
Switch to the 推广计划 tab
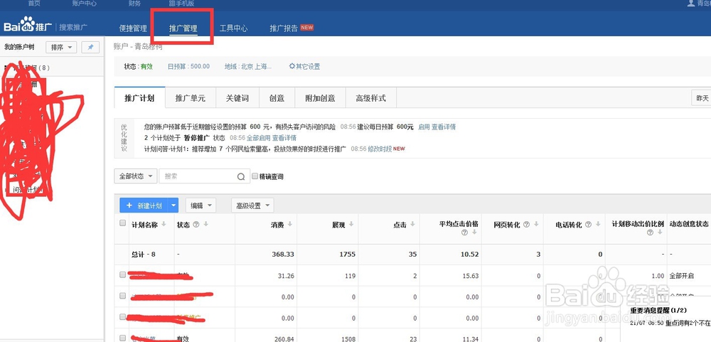139,98
